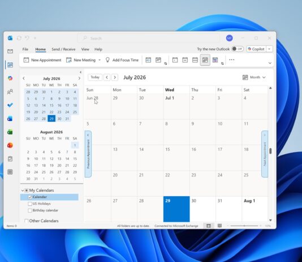Image resolution: width=302 pixels, height=262 pixels.
Task: Toggle Try the new Outlook switch
Action: [x=238, y=49]
